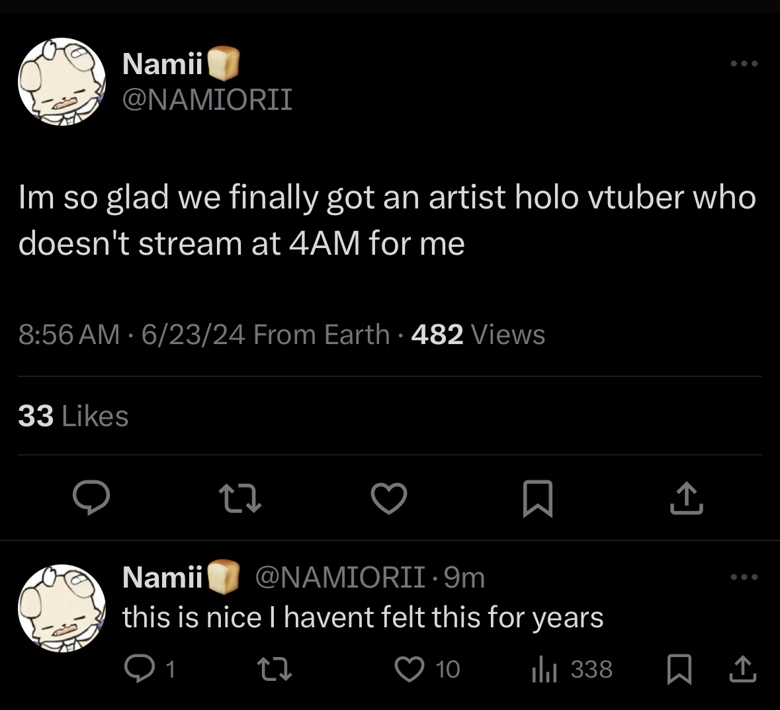
Task: Open Namii's profile picture on main tweet
Action: tap(62, 81)
